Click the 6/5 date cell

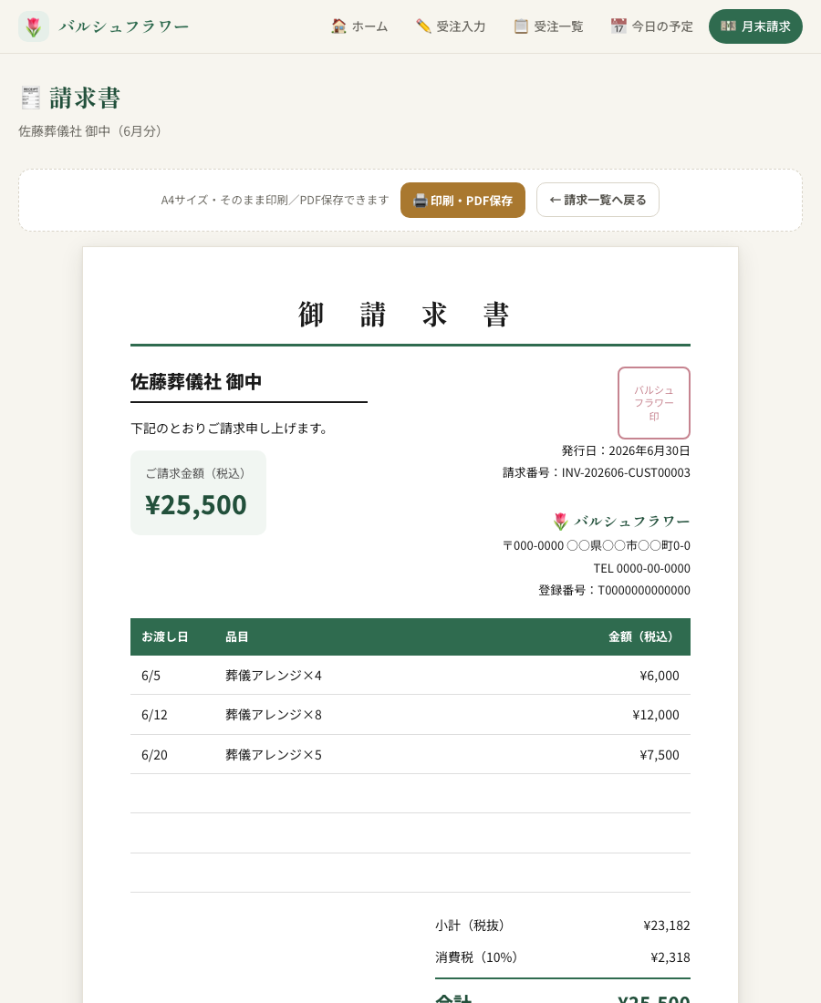[x=151, y=676]
